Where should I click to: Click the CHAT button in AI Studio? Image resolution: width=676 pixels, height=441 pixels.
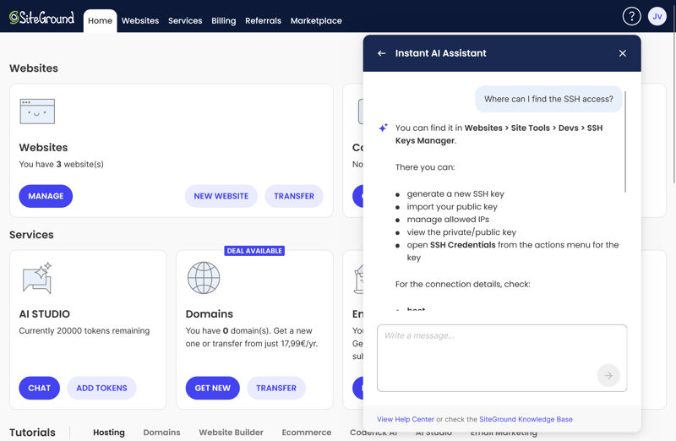[39, 388]
